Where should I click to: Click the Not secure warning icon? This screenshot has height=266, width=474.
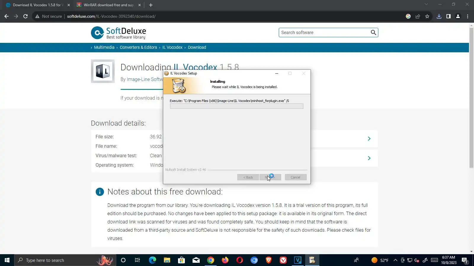coord(37,16)
